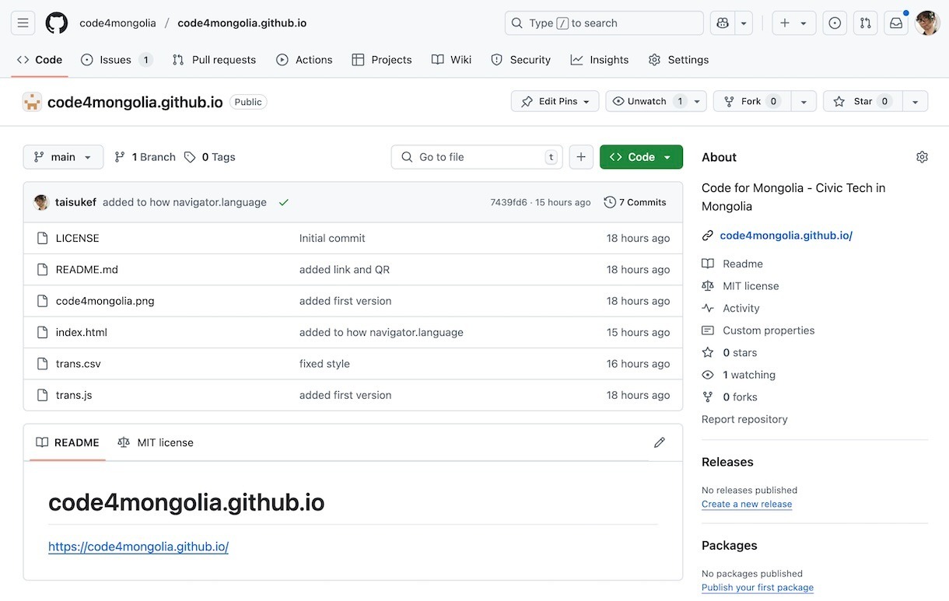Screen dimensions: 949x601
Task: Click the Go to file field
Action: coord(477,157)
